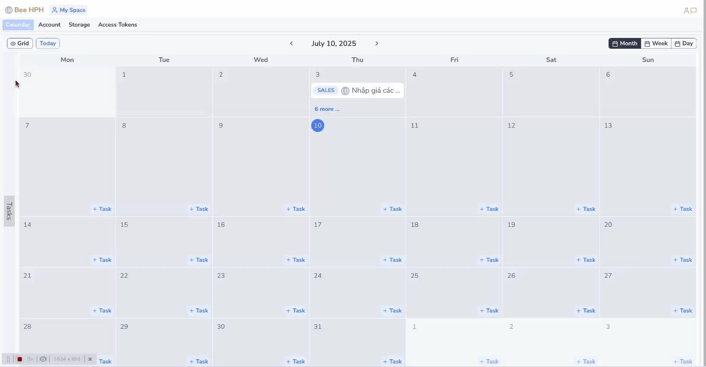
Task: Expand "6 more ..." on July 3
Action: pyautogui.click(x=327, y=109)
